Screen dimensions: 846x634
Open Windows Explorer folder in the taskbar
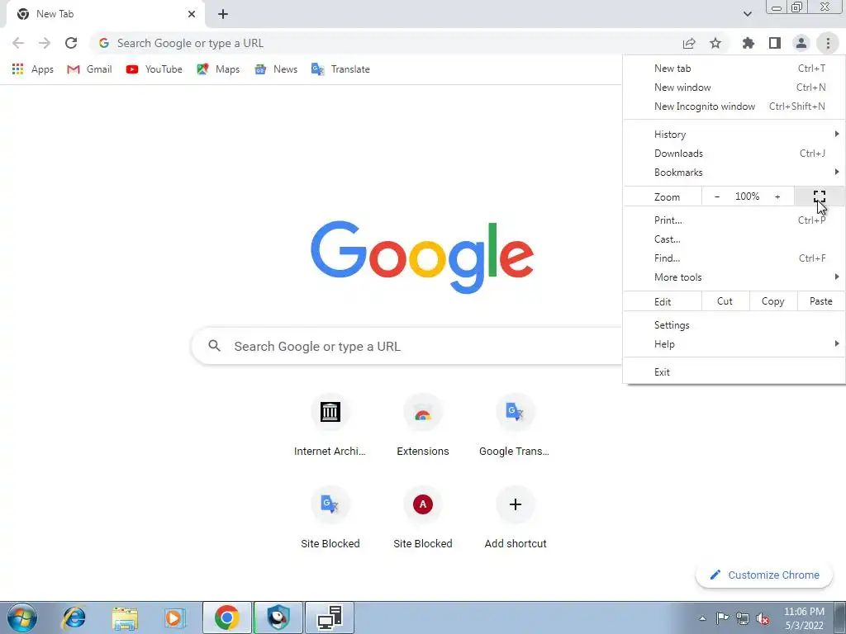[125, 617]
